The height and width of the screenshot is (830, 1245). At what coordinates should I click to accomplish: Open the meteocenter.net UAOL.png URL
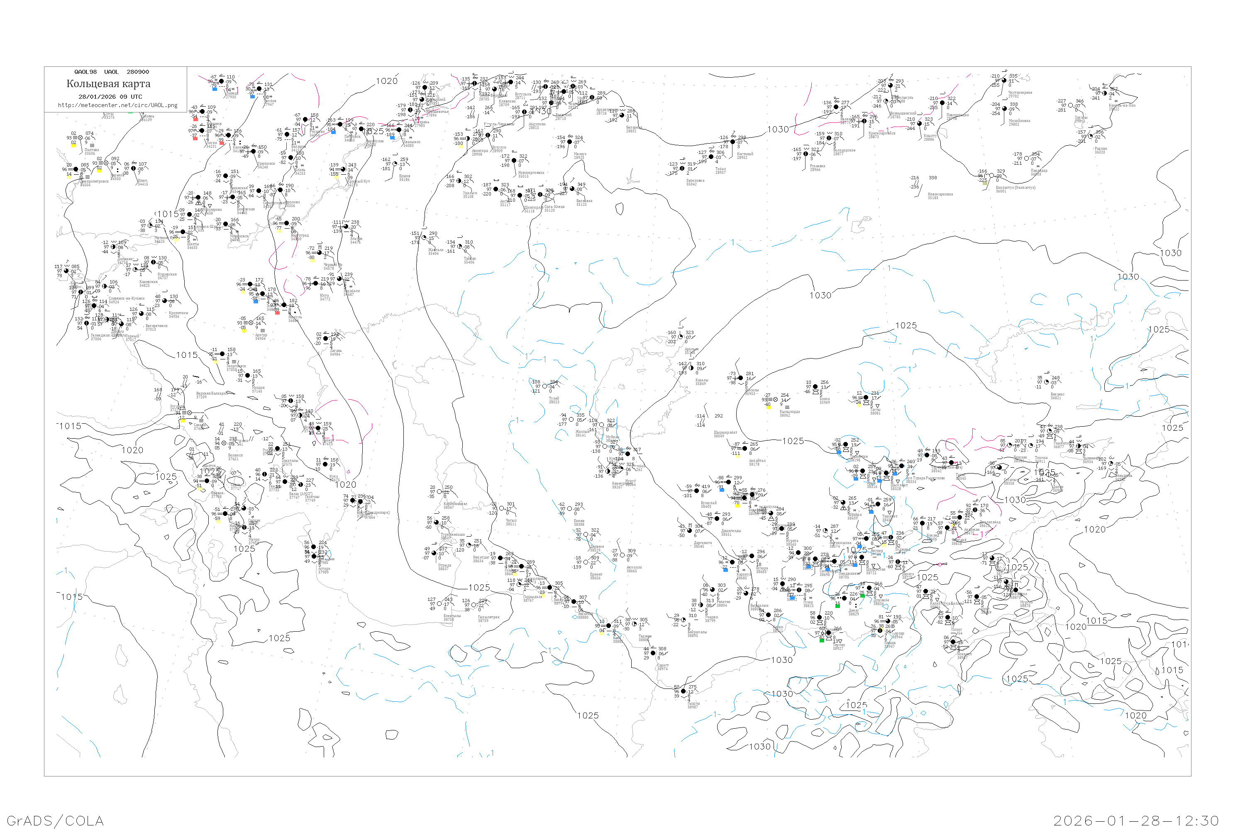click(x=117, y=105)
